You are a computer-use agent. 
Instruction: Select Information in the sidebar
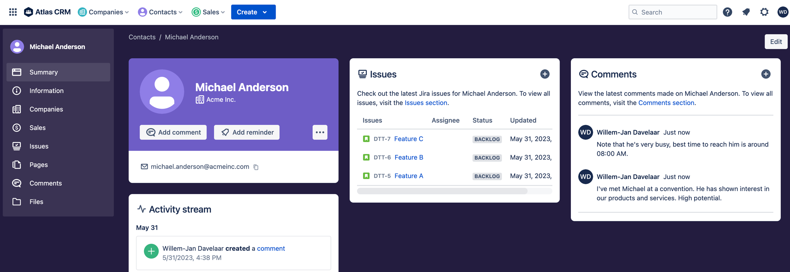tap(46, 91)
